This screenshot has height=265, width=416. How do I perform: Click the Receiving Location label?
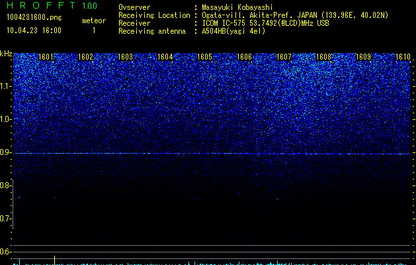click(154, 15)
